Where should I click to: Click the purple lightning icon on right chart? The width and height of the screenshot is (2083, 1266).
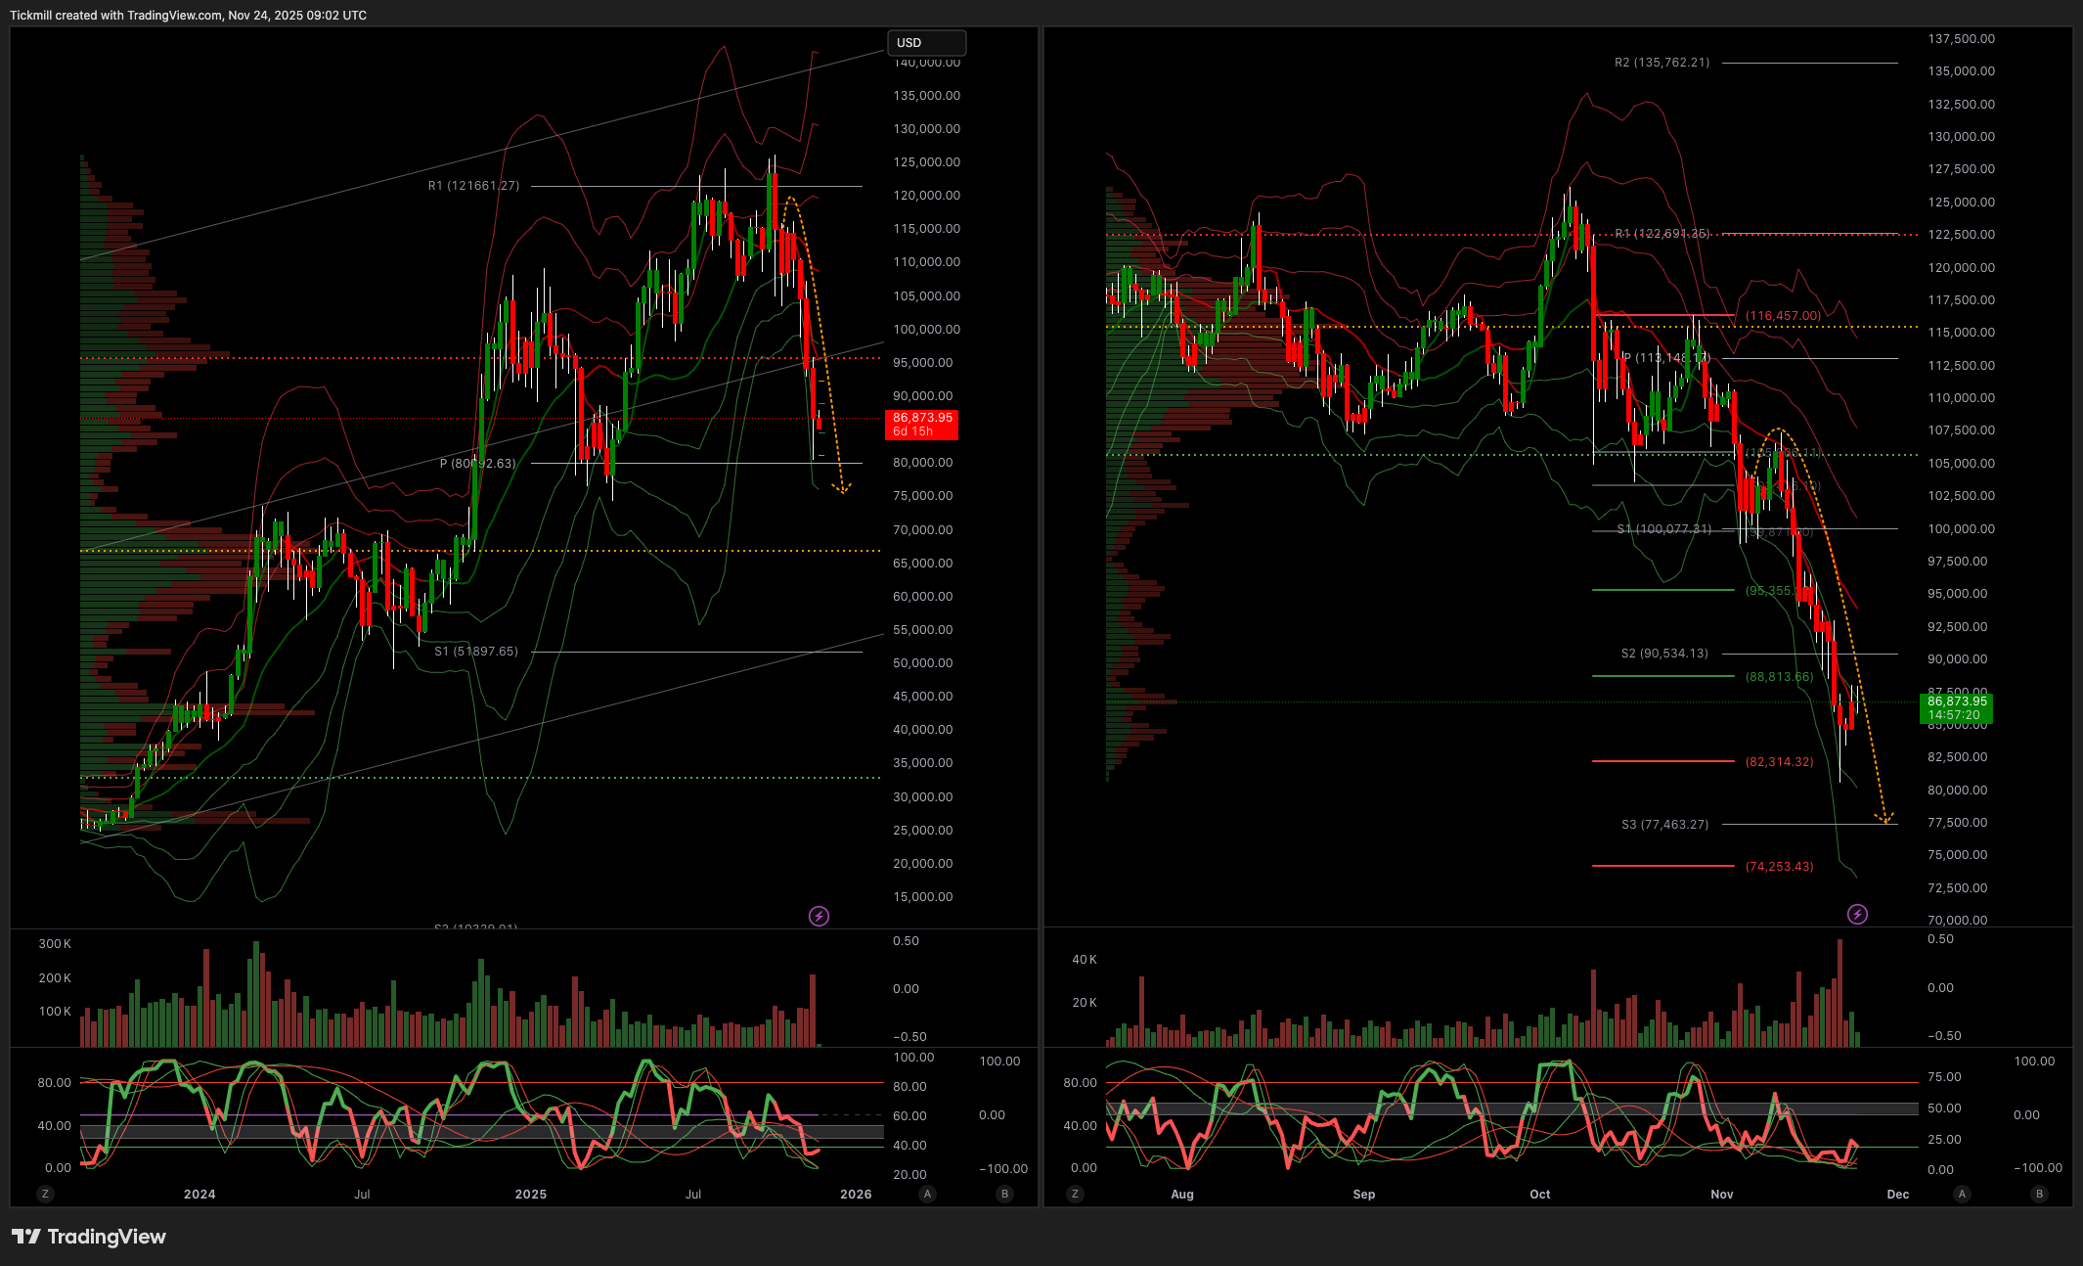point(1857,914)
